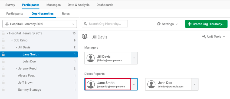Click Create Org Hierarchy button

206,24
